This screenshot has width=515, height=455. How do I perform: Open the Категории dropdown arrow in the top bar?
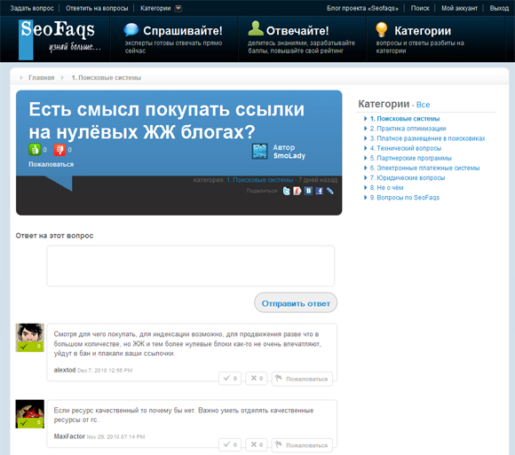pos(178,8)
